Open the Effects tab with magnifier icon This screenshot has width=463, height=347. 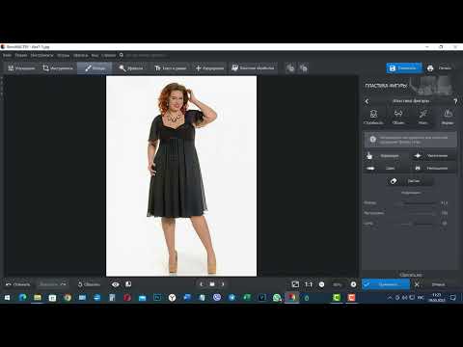click(131, 68)
